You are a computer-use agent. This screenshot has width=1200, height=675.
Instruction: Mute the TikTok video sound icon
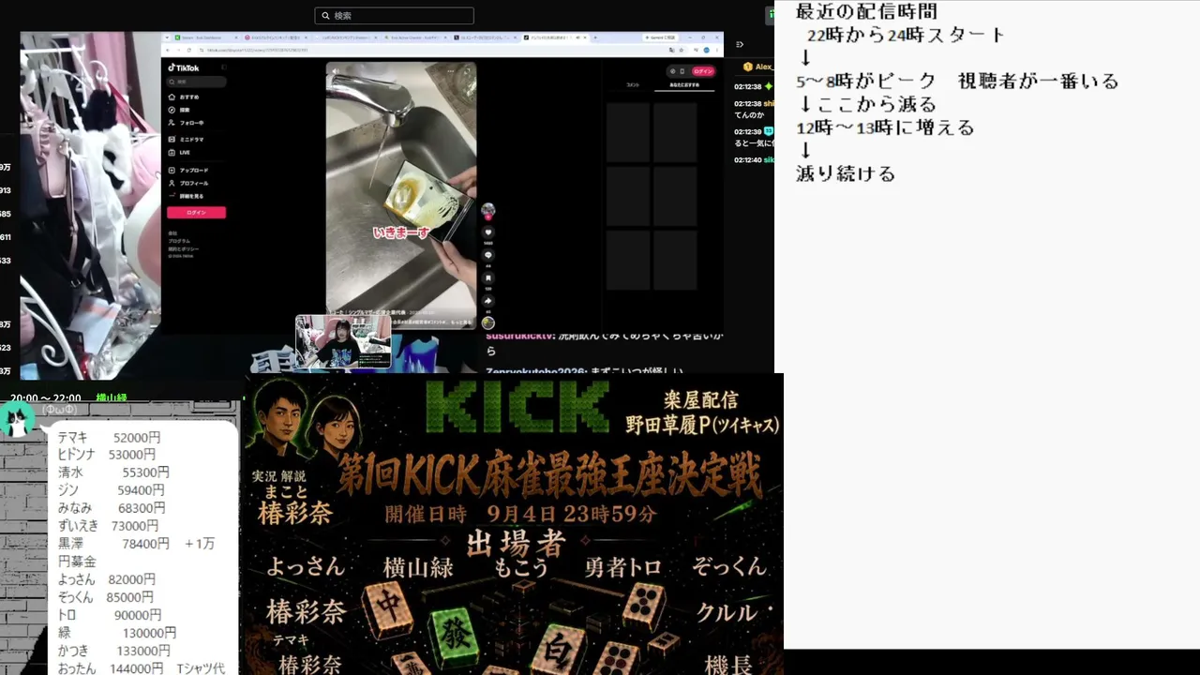[x=335, y=71]
